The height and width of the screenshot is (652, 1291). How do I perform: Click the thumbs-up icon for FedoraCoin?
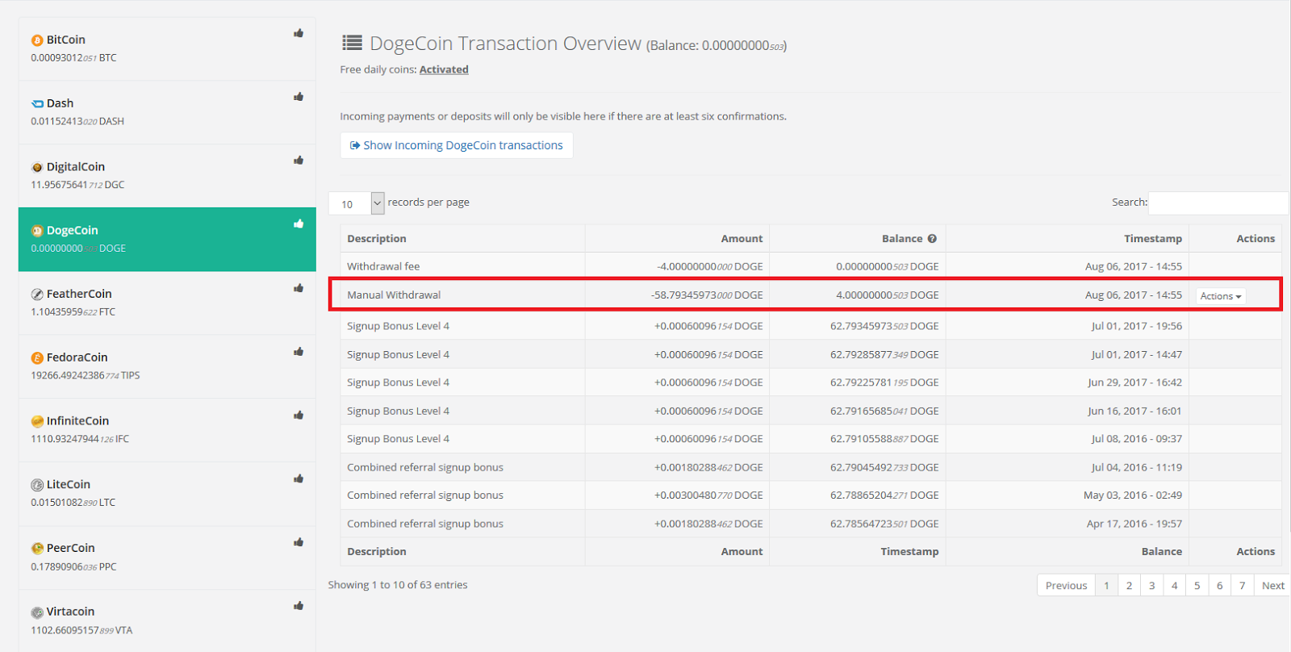[x=299, y=352]
